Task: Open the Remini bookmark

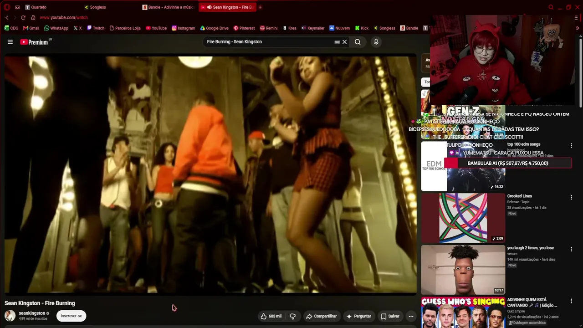Action: [269, 28]
